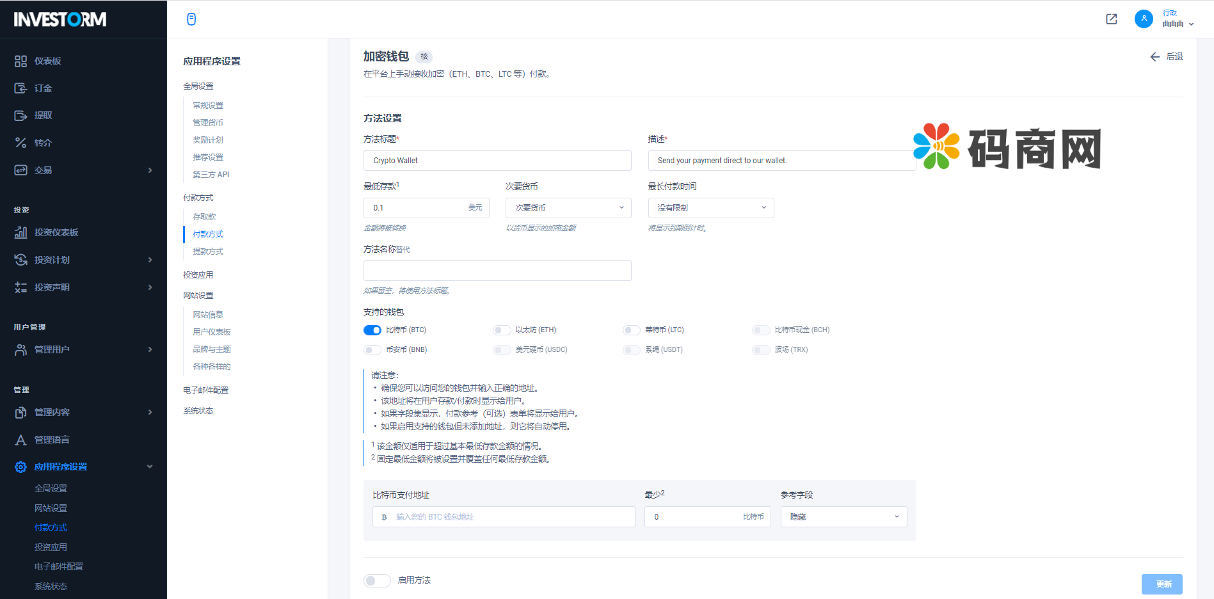Enable the 以太坊 (ETH) wallet toggle
The width and height of the screenshot is (1214, 599).
coord(502,330)
